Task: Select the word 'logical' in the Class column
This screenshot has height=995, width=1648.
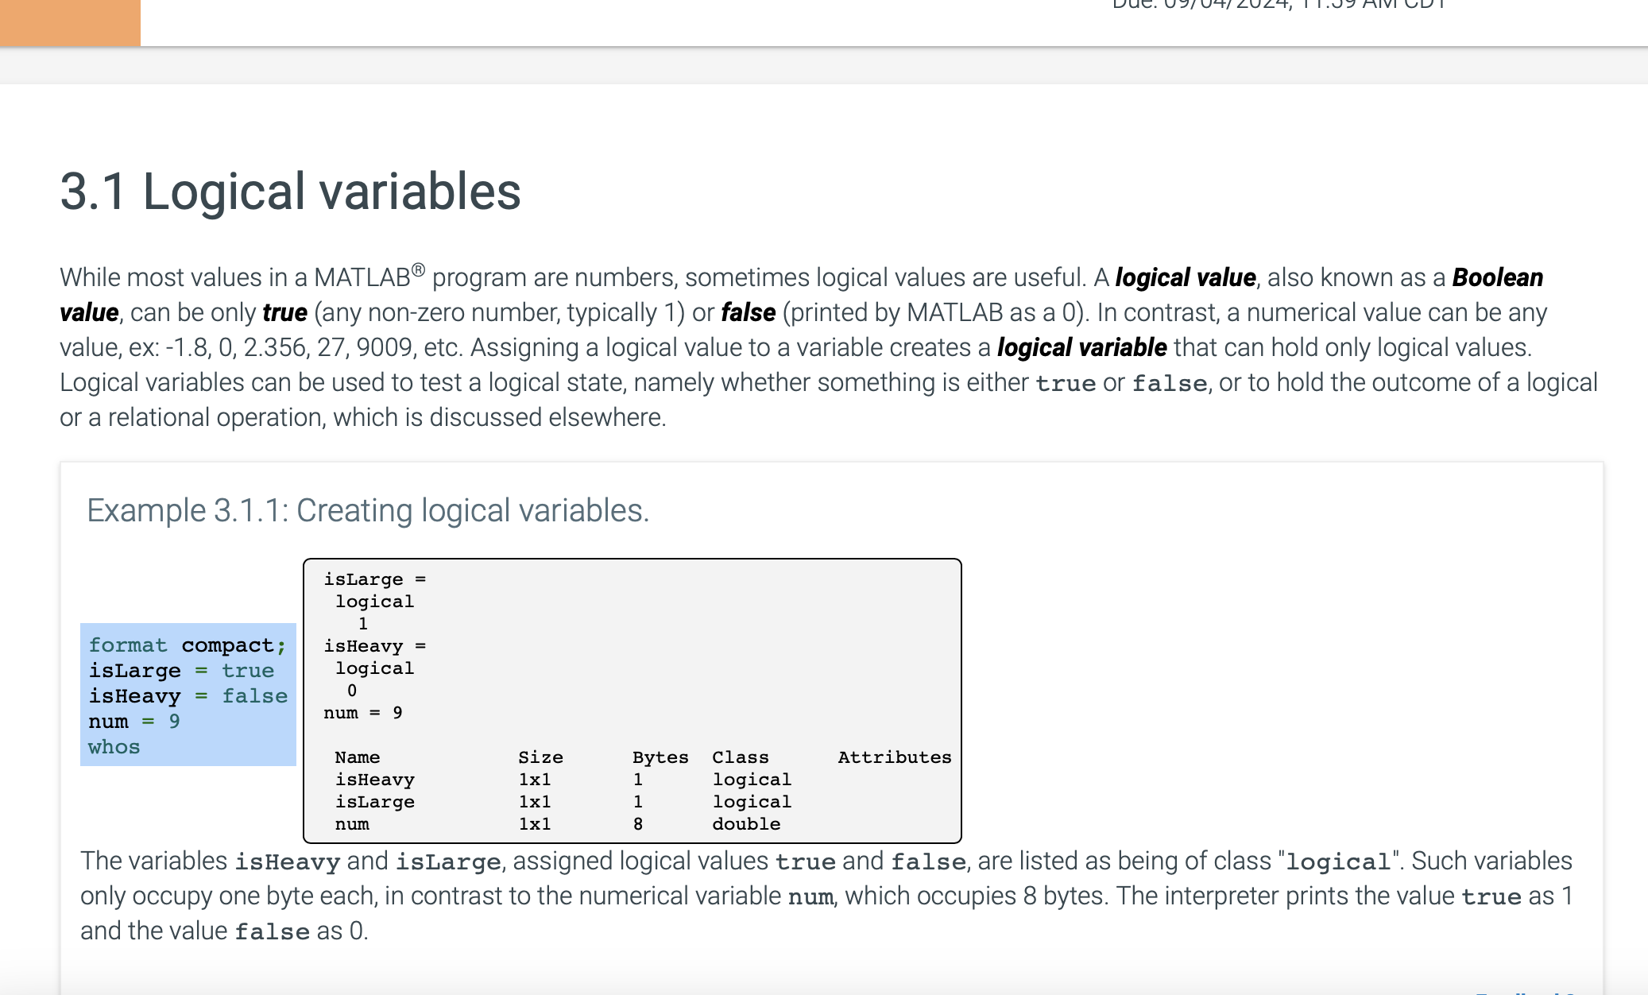Action: (x=752, y=780)
